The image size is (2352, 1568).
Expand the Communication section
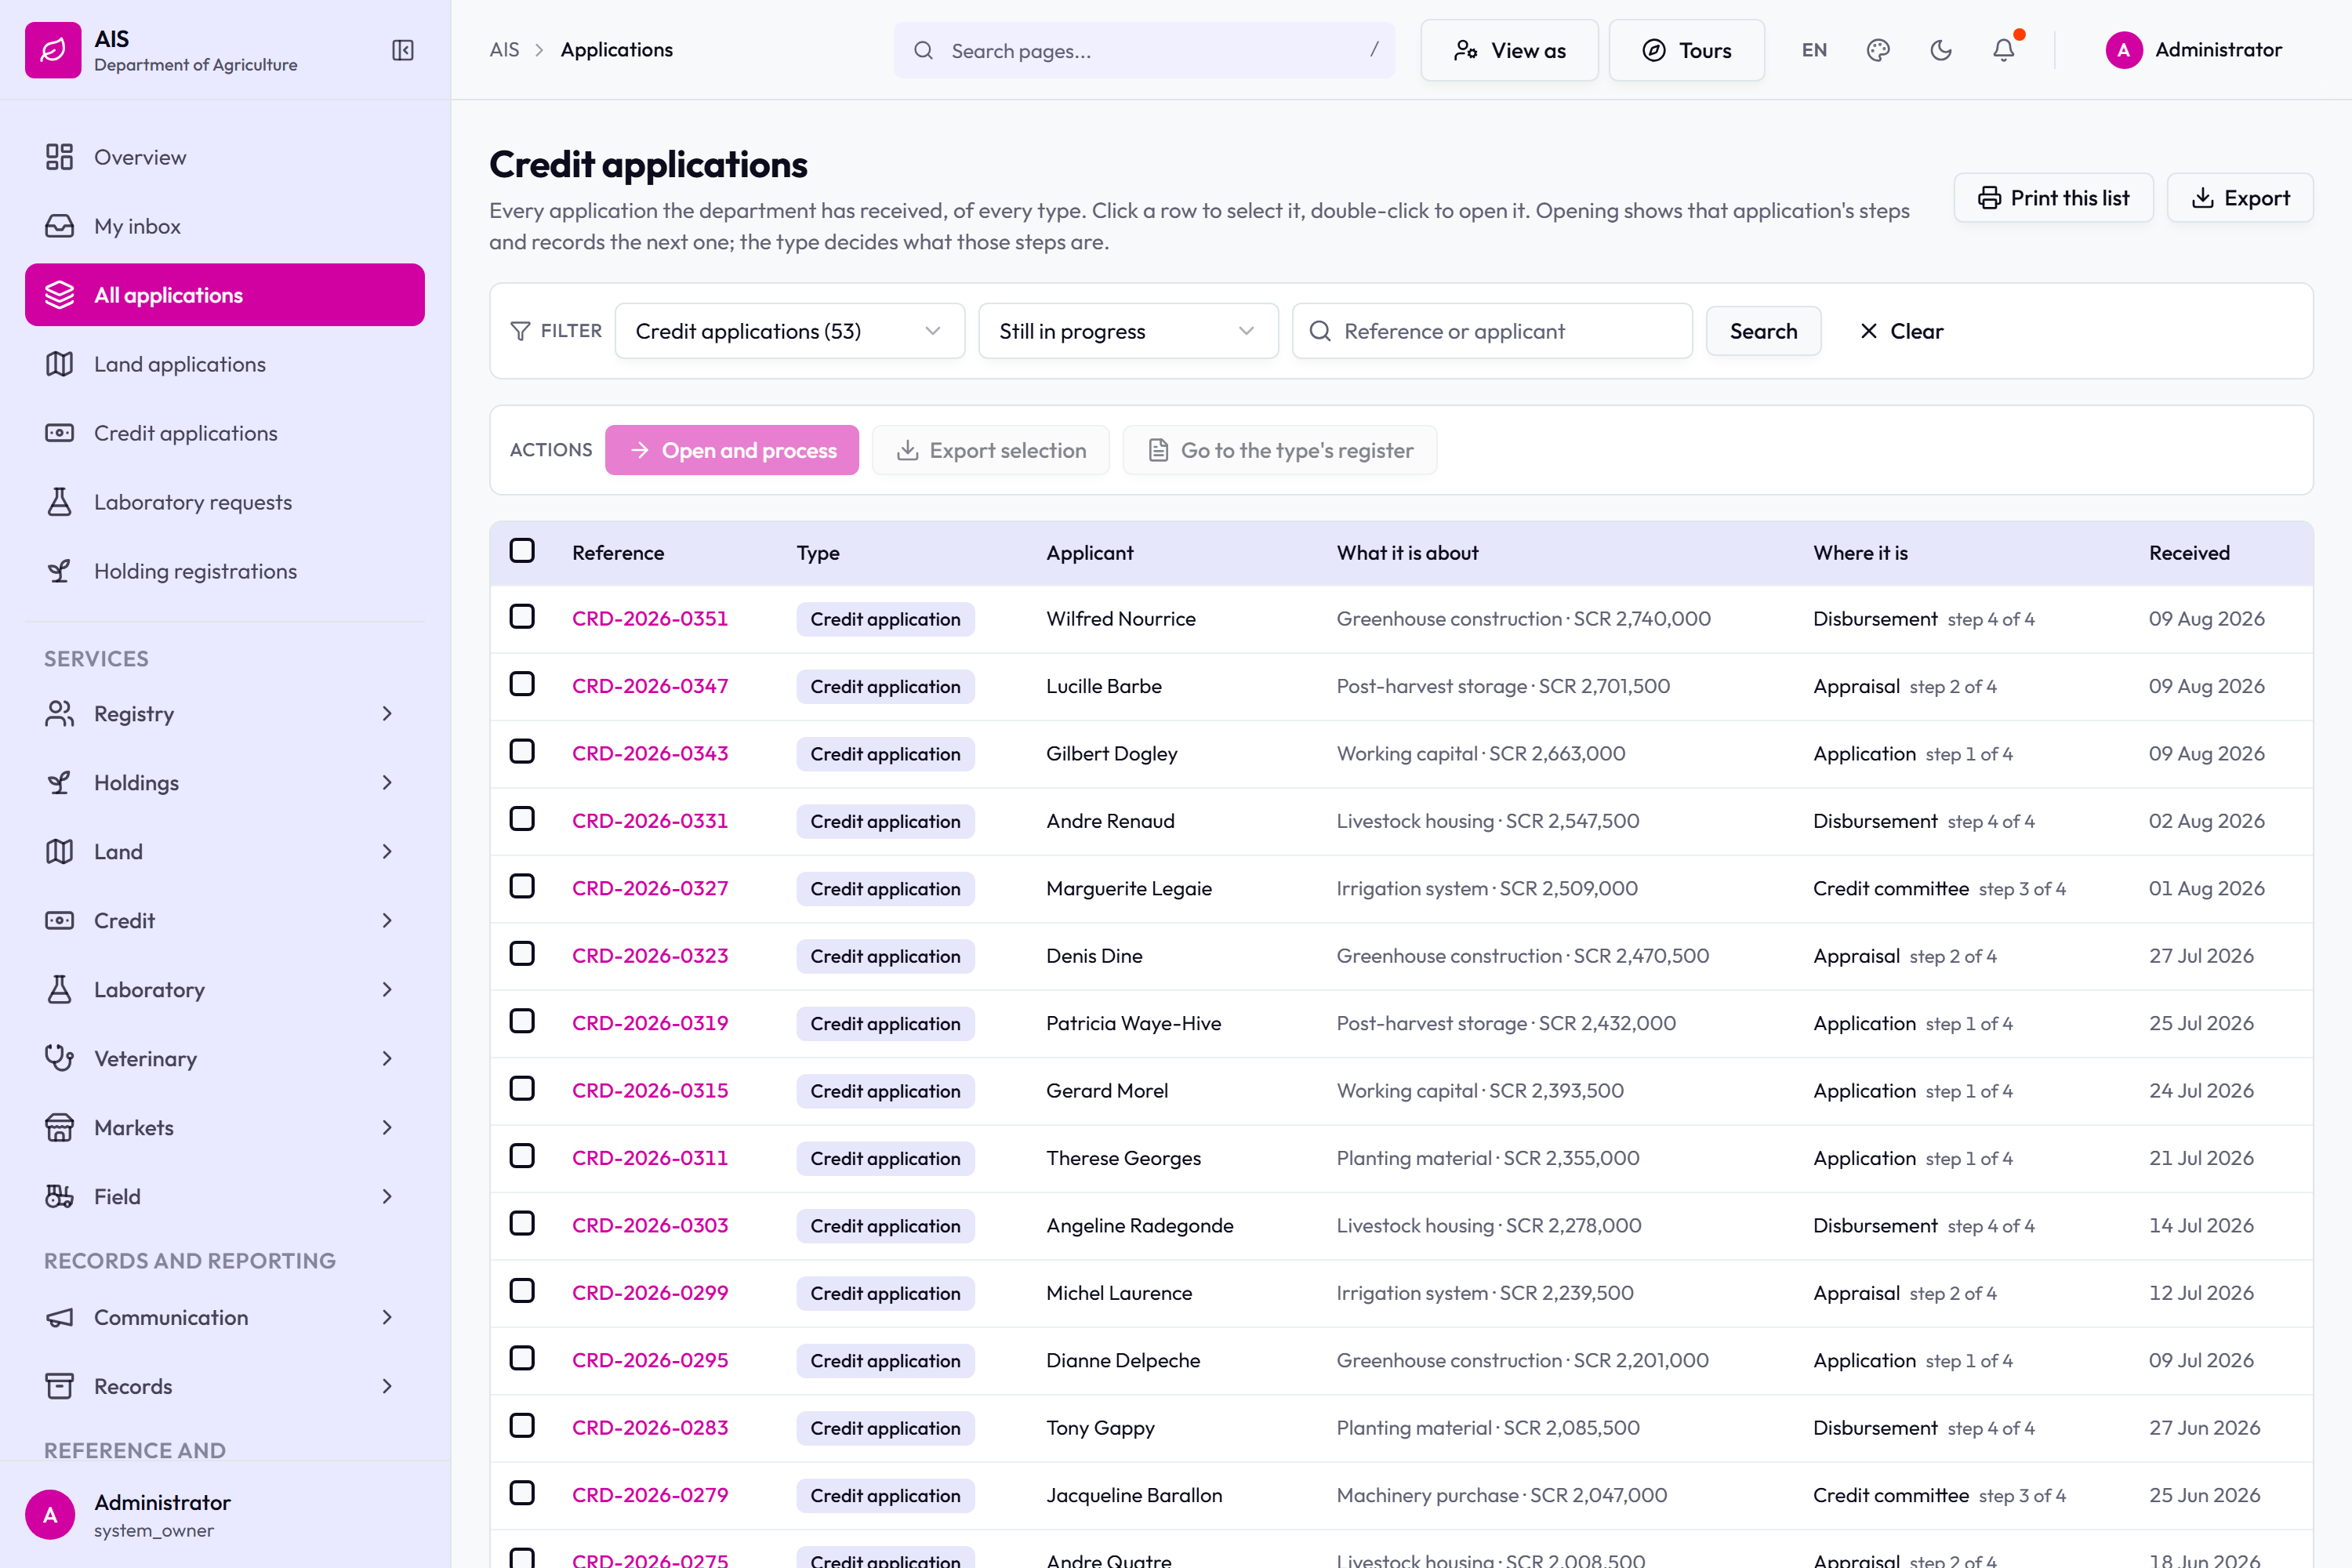[225, 1318]
